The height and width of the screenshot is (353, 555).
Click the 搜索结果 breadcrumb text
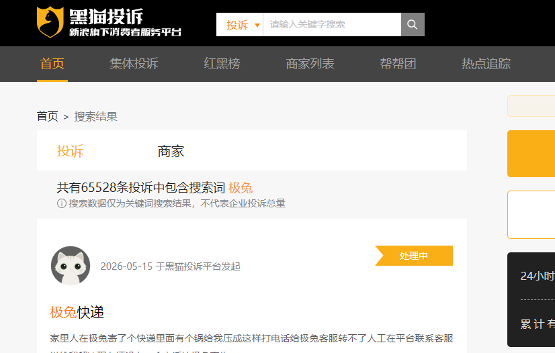95,116
